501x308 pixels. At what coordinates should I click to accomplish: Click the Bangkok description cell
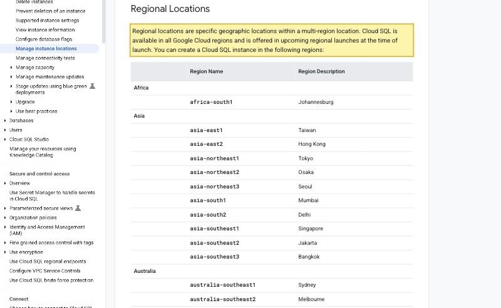click(309, 257)
